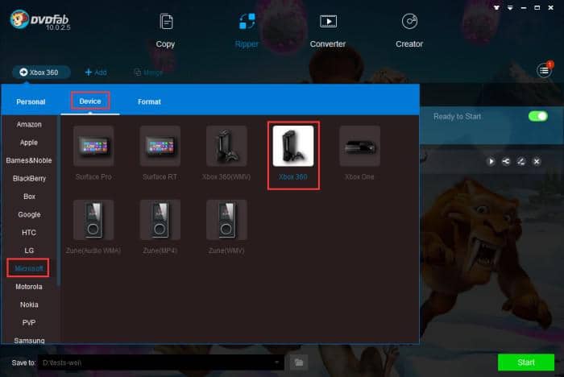Open the Xbox 360 profile switcher

click(41, 72)
